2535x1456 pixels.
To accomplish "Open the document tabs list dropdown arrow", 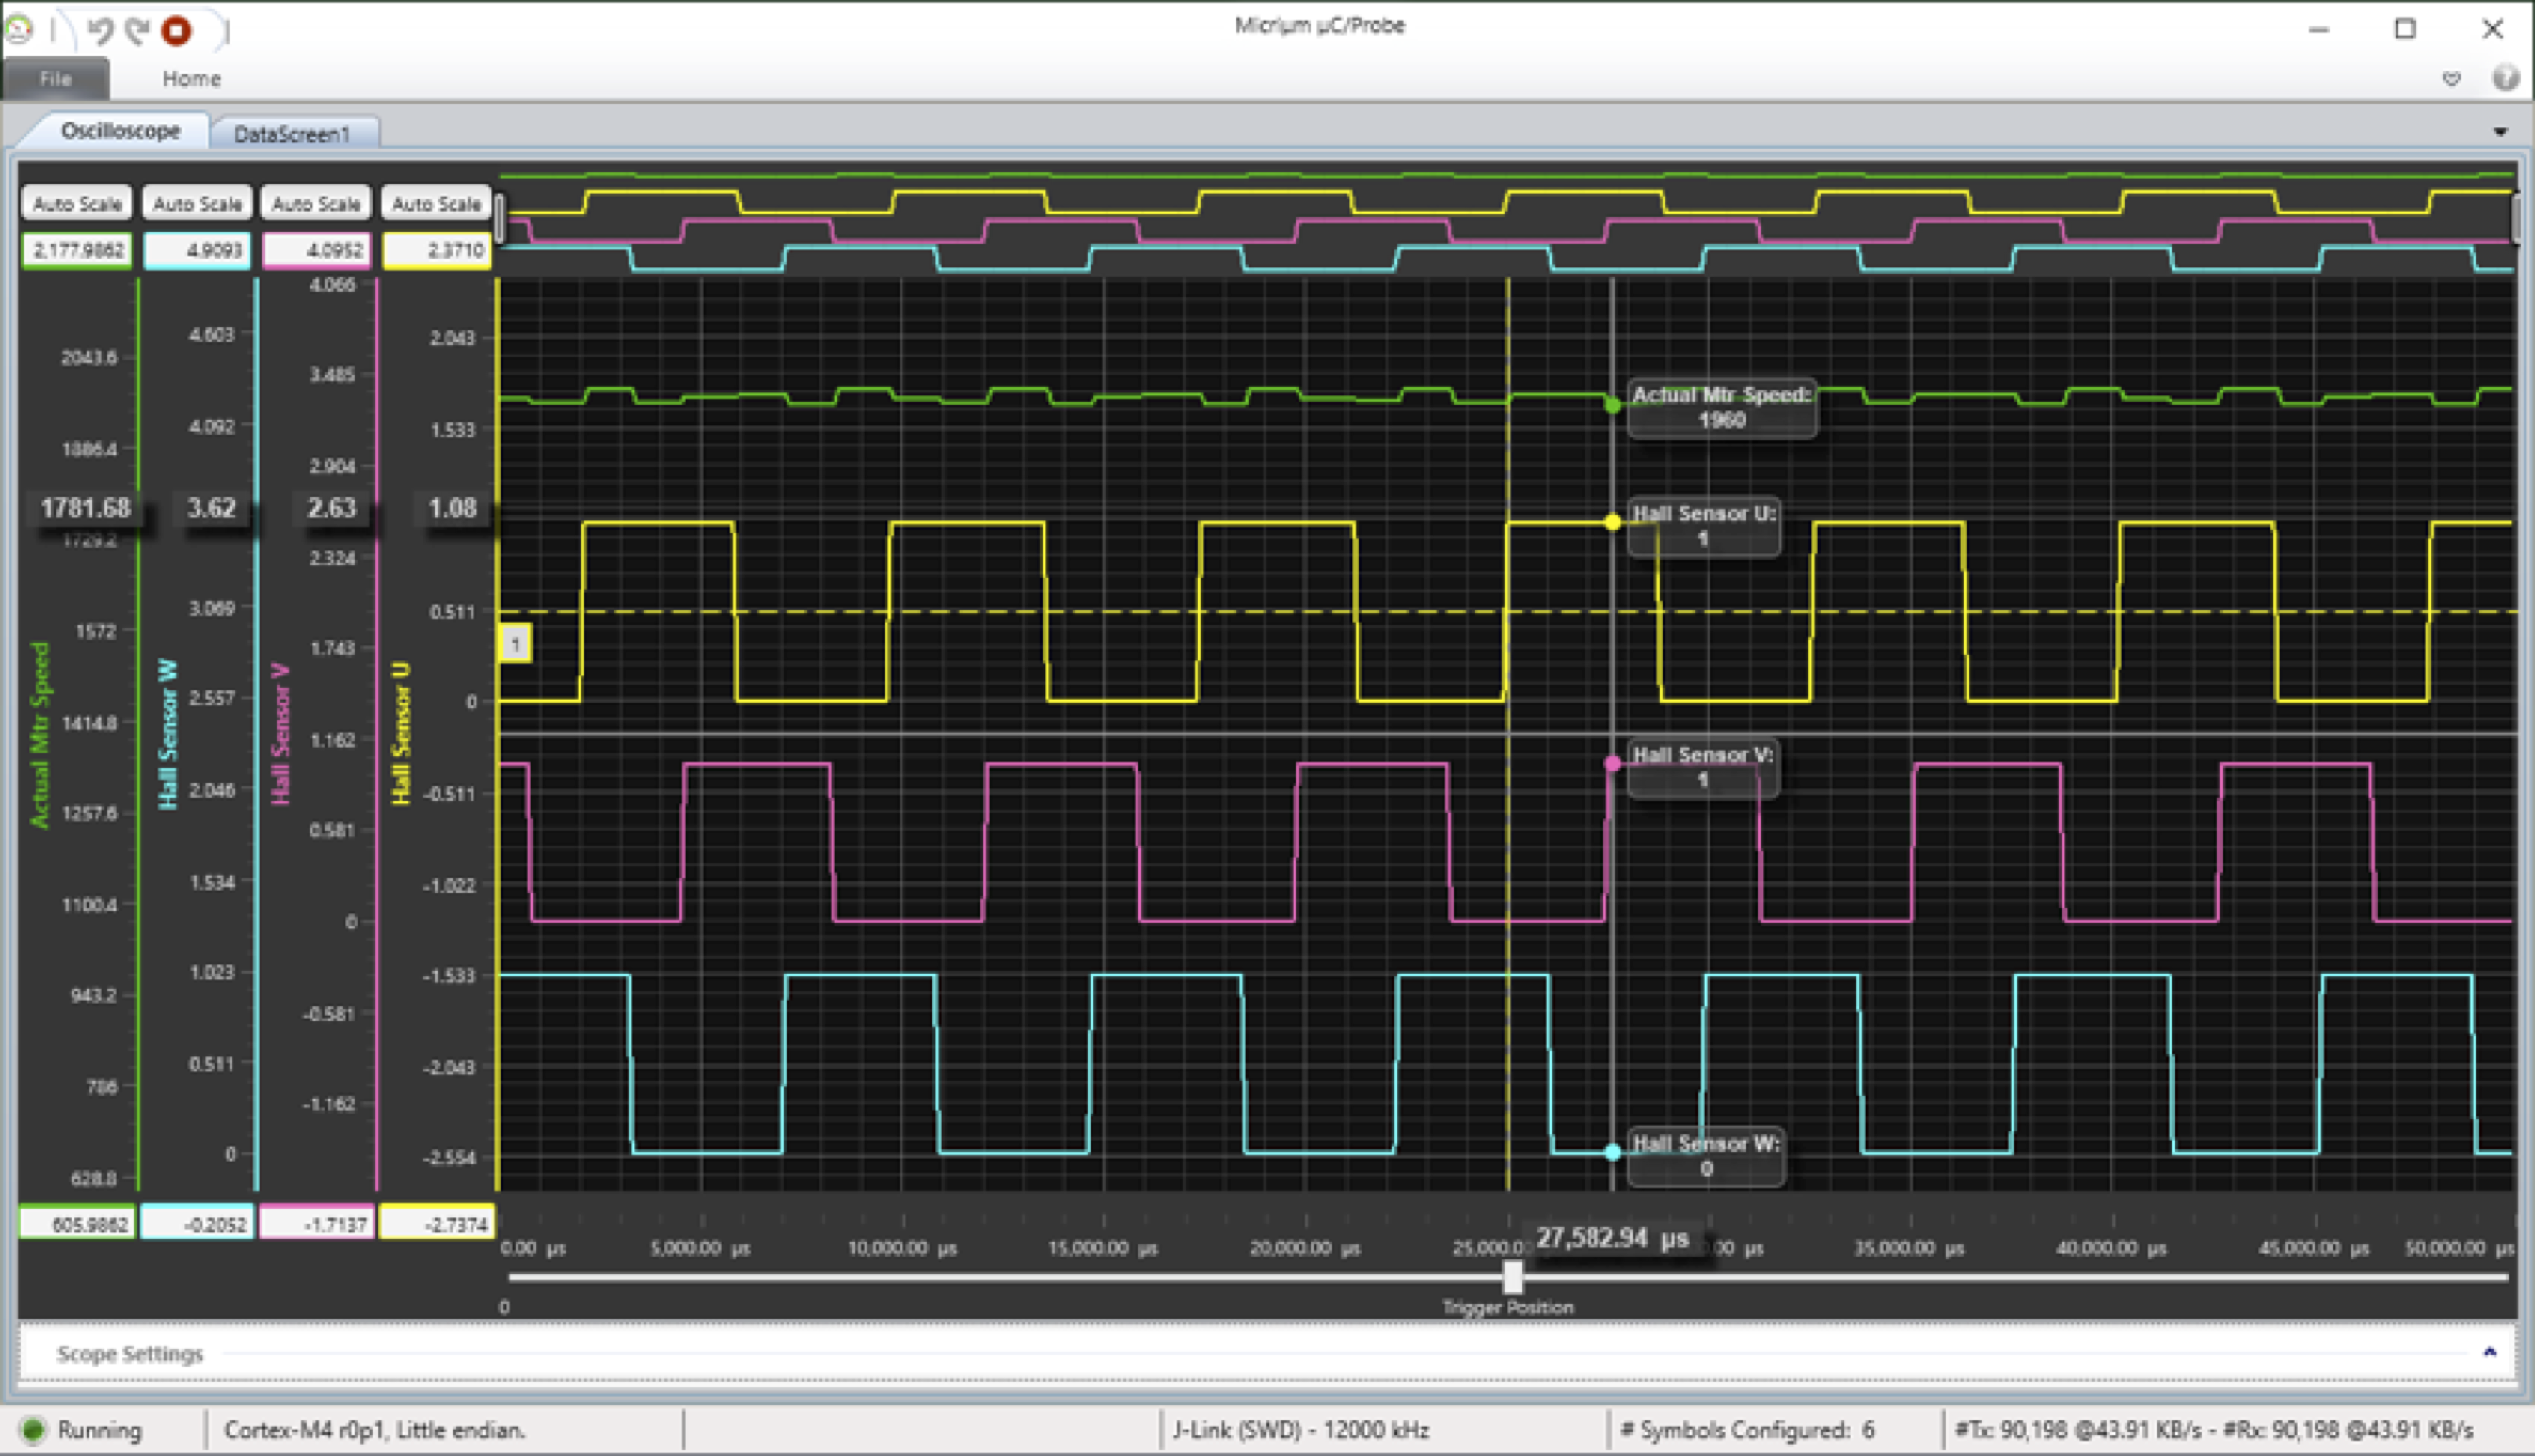I will point(2500,132).
